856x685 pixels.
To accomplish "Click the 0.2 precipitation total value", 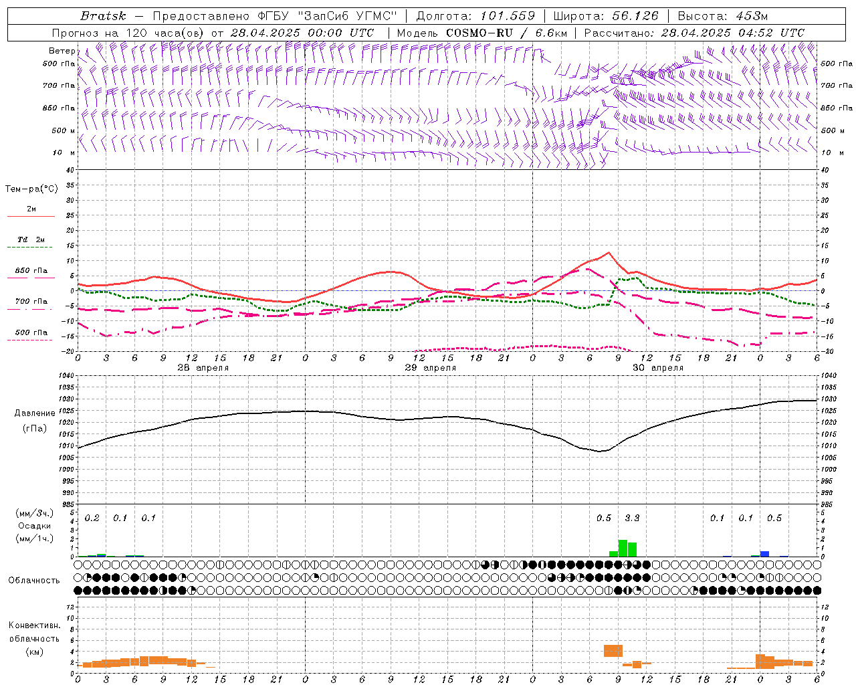I will pos(92,518).
